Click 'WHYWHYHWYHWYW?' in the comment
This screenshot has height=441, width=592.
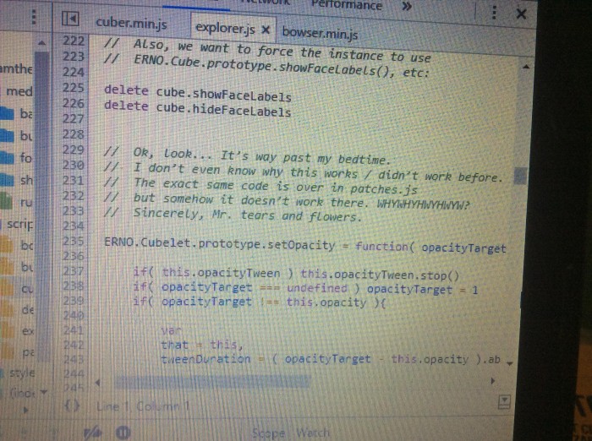click(x=423, y=204)
